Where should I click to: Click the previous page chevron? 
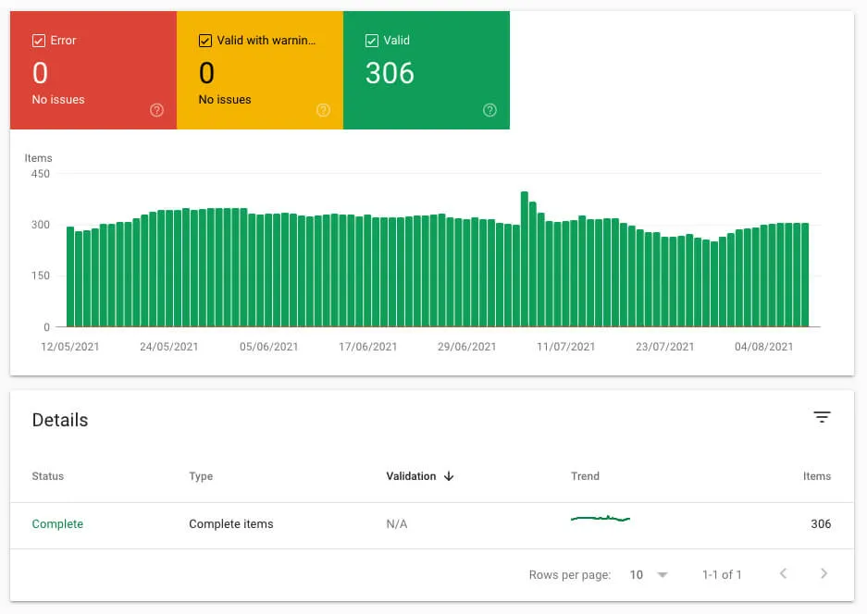click(x=784, y=573)
